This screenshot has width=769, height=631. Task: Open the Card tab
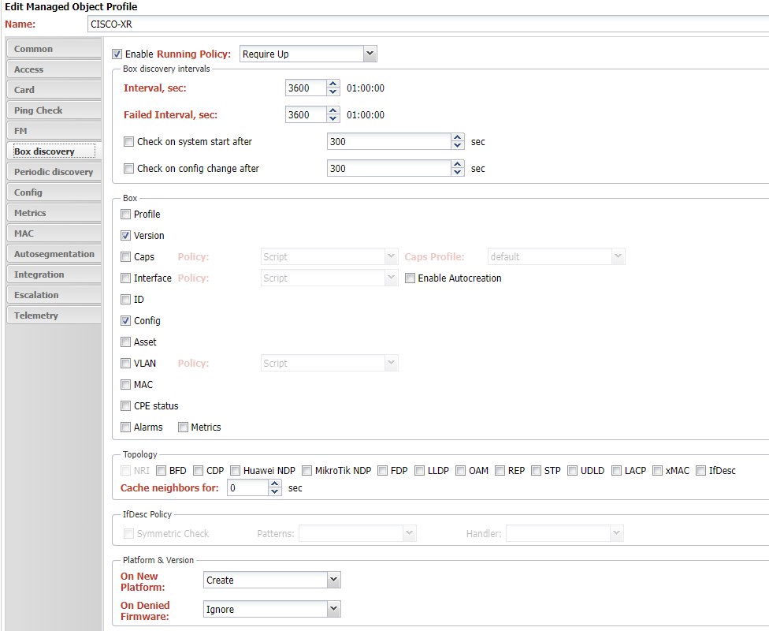[54, 90]
